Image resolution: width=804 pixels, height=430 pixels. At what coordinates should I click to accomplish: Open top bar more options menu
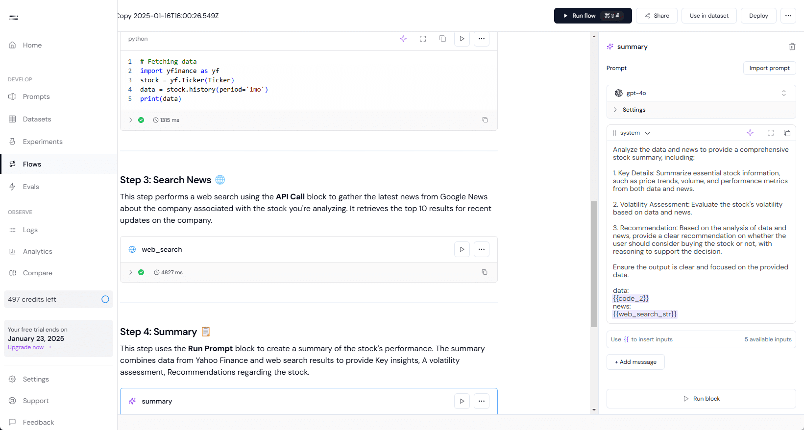(x=788, y=16)
